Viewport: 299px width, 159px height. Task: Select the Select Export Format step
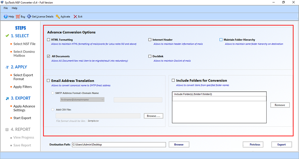tap(23, 77)
